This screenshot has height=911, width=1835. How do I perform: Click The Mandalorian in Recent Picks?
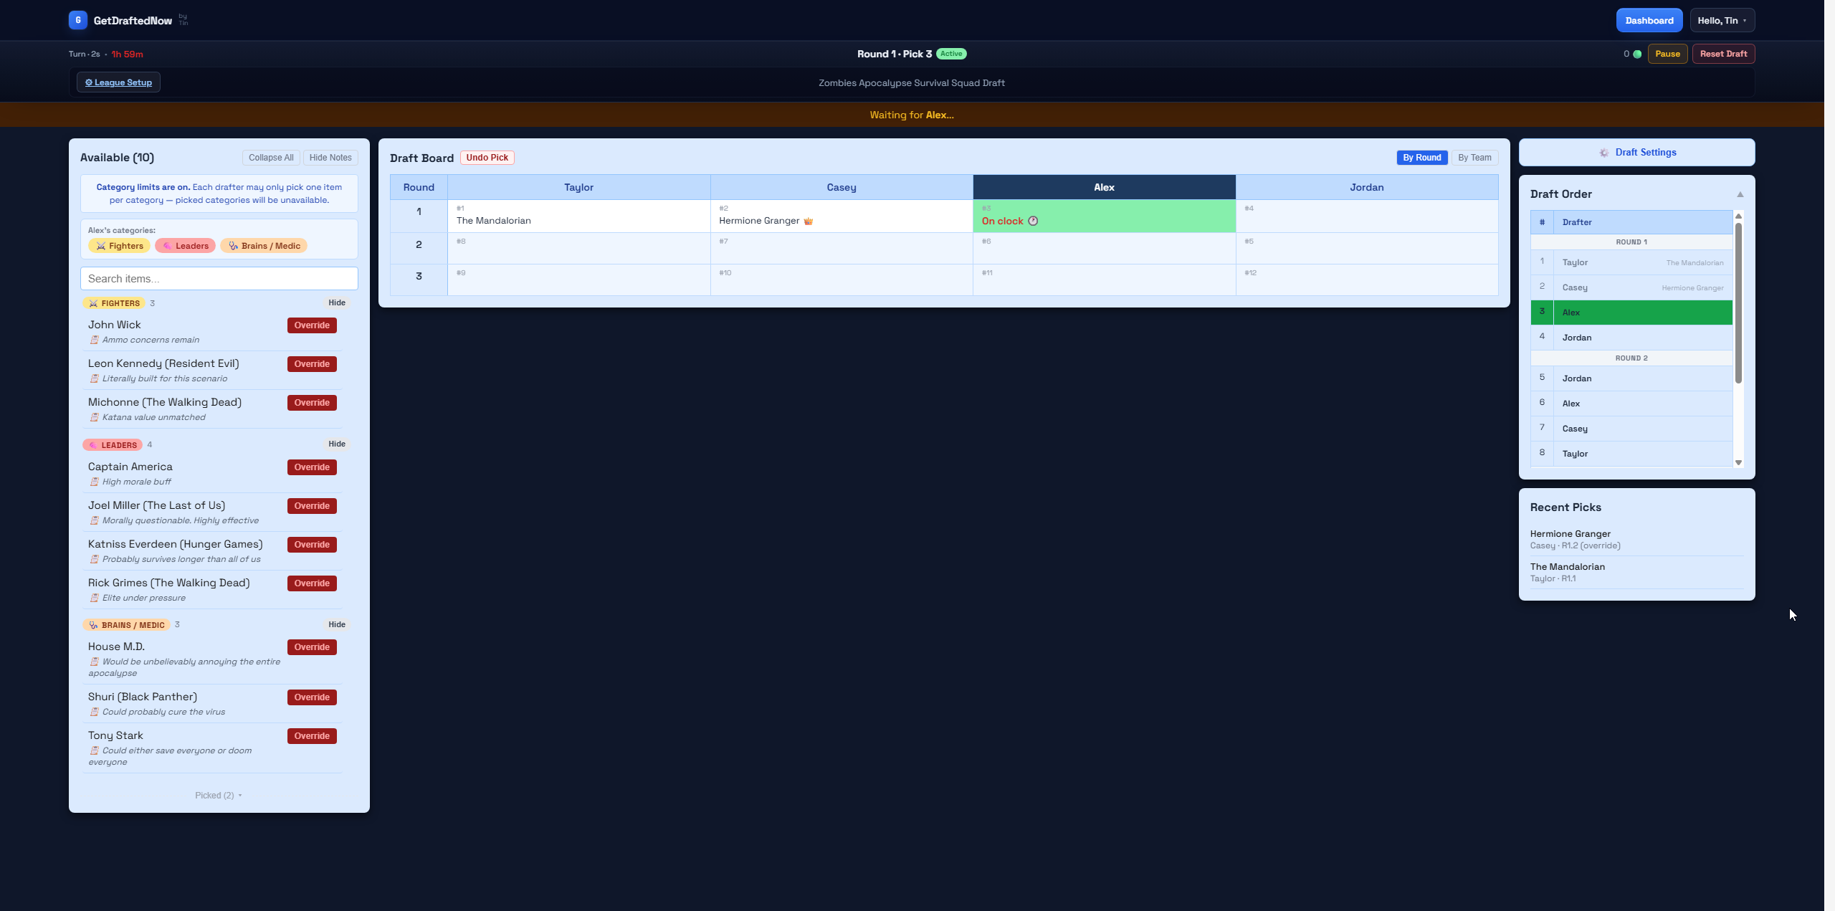[x=1567, y=567]
